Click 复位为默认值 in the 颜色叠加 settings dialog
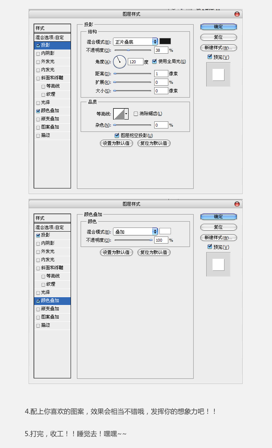The height and width of the screenshot is (448, 272). point(154,252)
